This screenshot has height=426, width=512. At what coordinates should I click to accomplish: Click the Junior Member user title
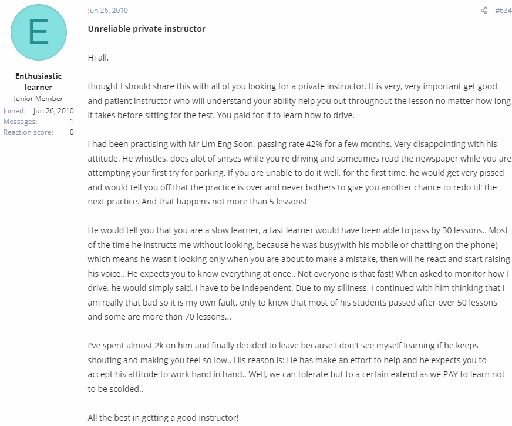(38, 99)
